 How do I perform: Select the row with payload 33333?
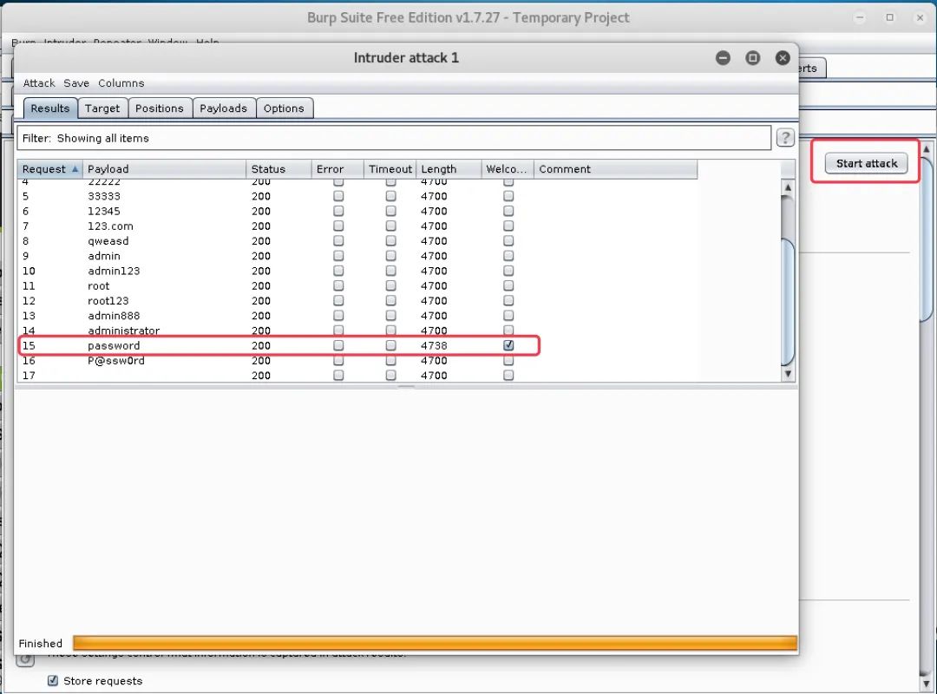click(357, 196)
